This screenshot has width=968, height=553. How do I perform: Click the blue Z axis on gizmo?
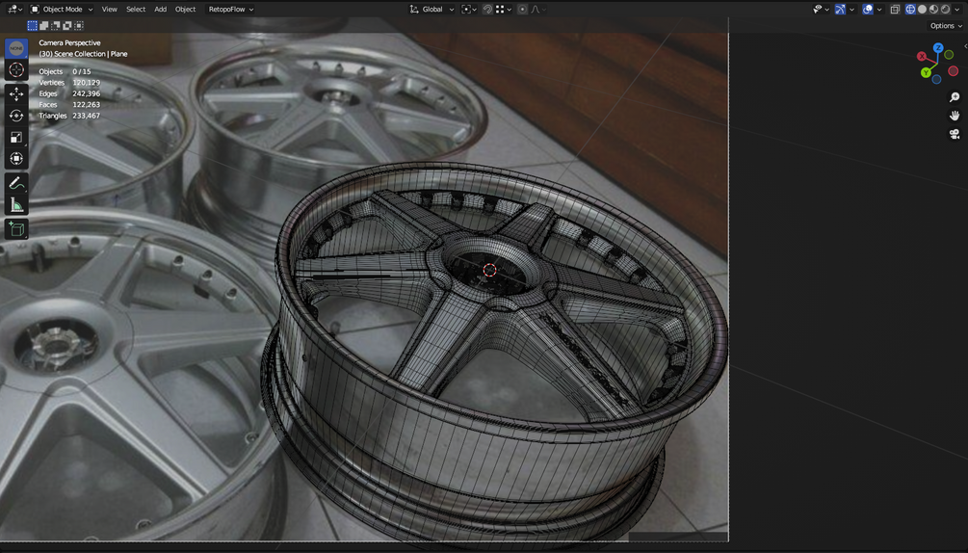(938, 47)
